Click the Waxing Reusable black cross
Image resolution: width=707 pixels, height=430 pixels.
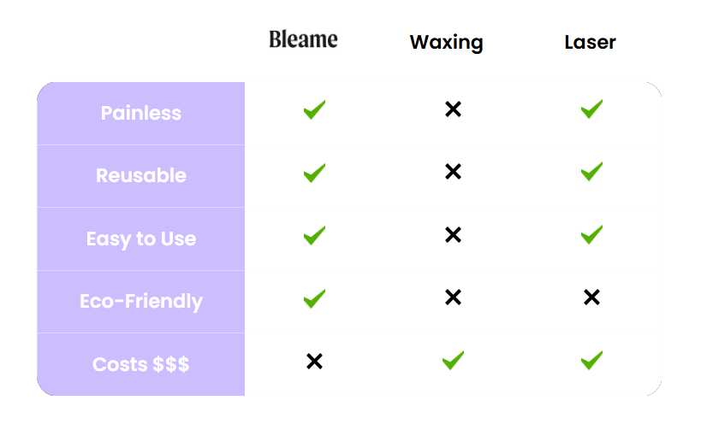point(453,172)
